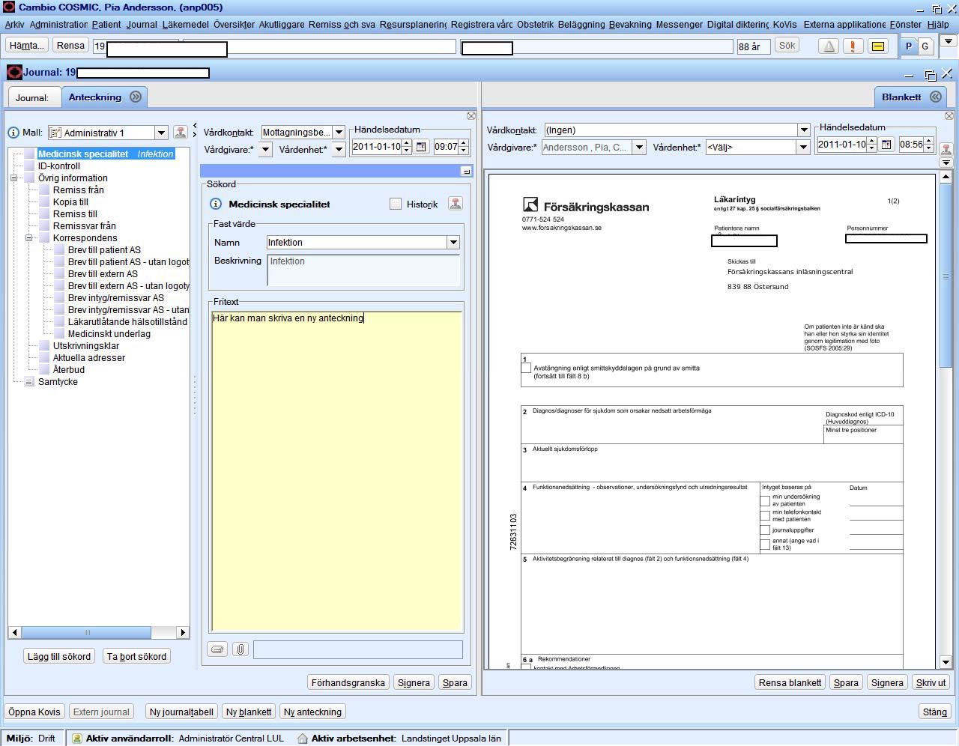Image resolution: width=959 pixels, height=746 pixels.
Task: Click the Ny journaltabell button
Action: coord(181,712)
